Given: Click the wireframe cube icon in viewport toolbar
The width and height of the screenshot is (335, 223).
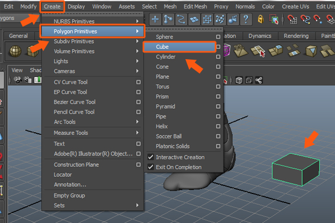Looking at the screenshot, I should point(239,80).
